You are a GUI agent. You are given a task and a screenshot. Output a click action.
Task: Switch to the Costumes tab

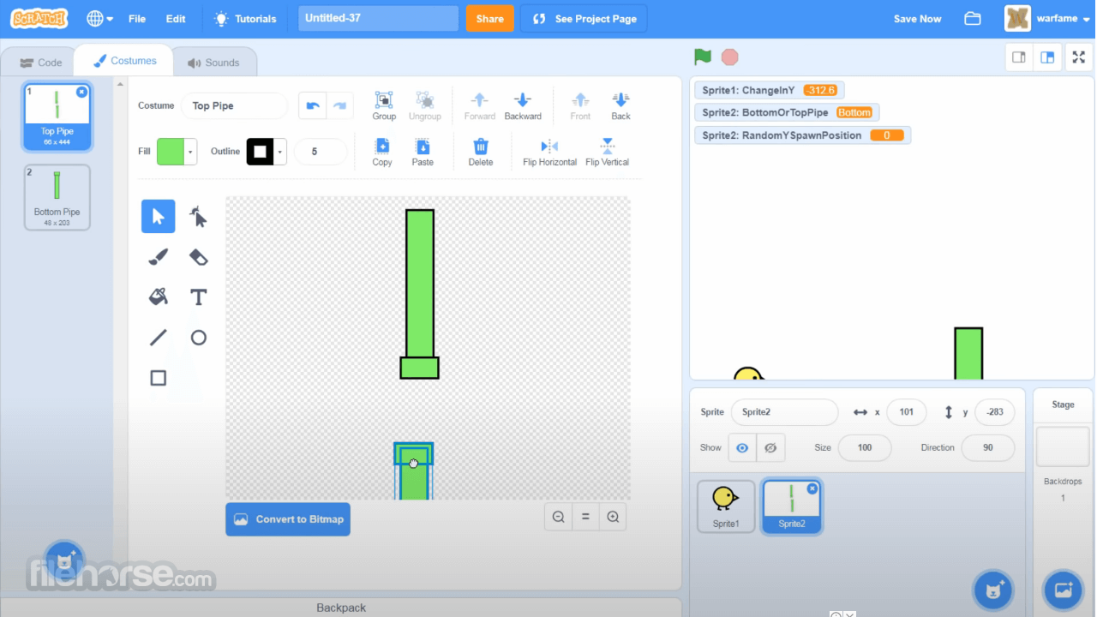(124, 61)
